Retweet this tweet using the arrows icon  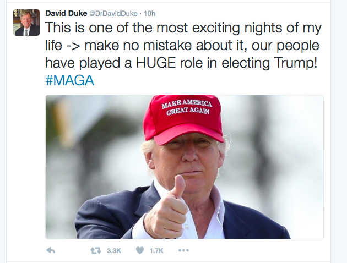[96, 250]
